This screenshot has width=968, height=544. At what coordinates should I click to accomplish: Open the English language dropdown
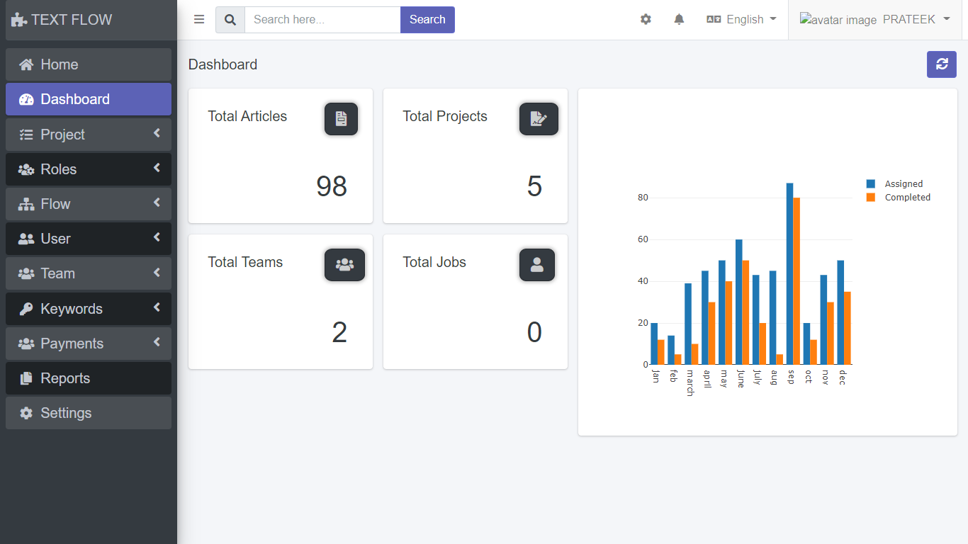tap(742, 20)
